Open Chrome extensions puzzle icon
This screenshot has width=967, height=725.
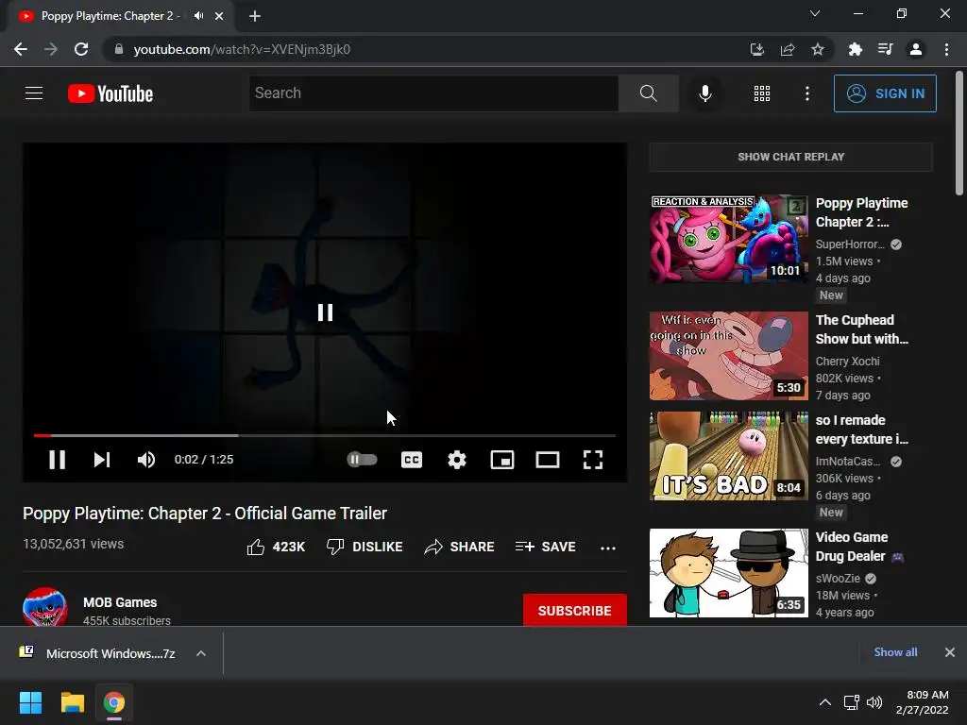tap(855, 49)
